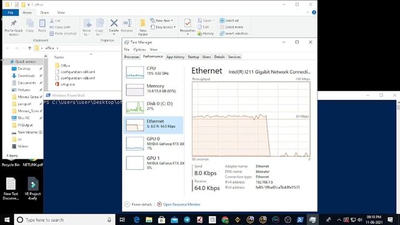Switch to the Users tab
This screenshot has height=225, width=400.
click(x=207, y=57)
